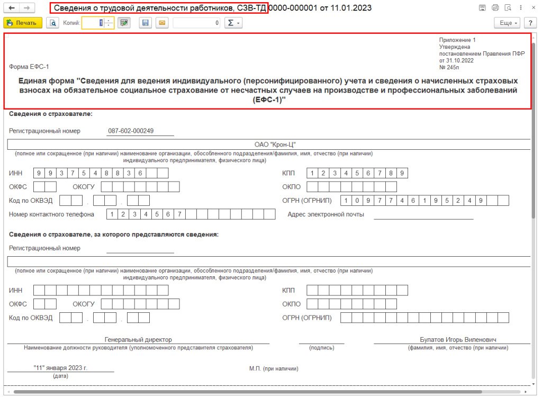Click the printer icon in the title bar
The image size is (542, 397).
click(x=495, y=8)
